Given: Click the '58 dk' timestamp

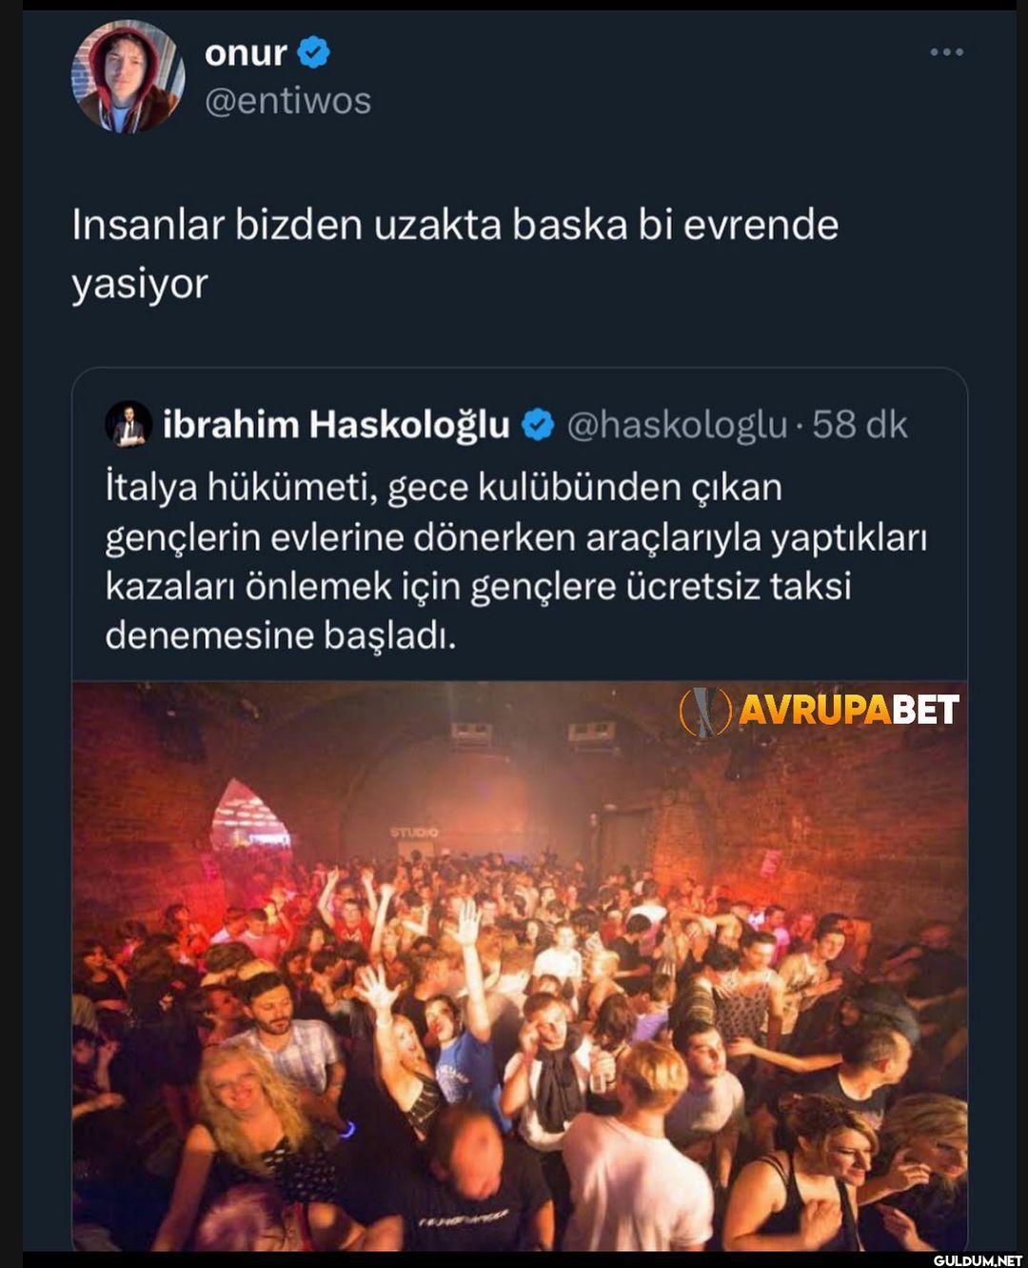Looking at the screenshot, I should coord(860,425).
